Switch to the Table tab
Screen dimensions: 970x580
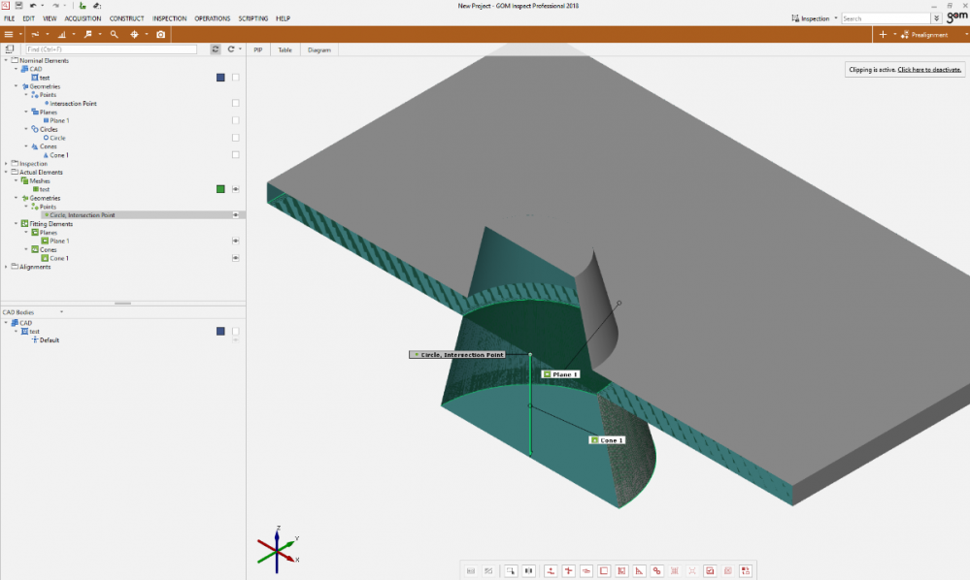pyautogui.click(x=284, y=50)
